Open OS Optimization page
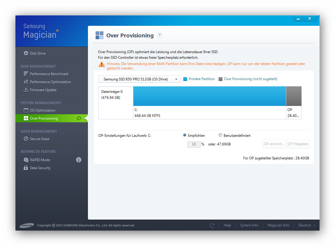 [42, 110]
